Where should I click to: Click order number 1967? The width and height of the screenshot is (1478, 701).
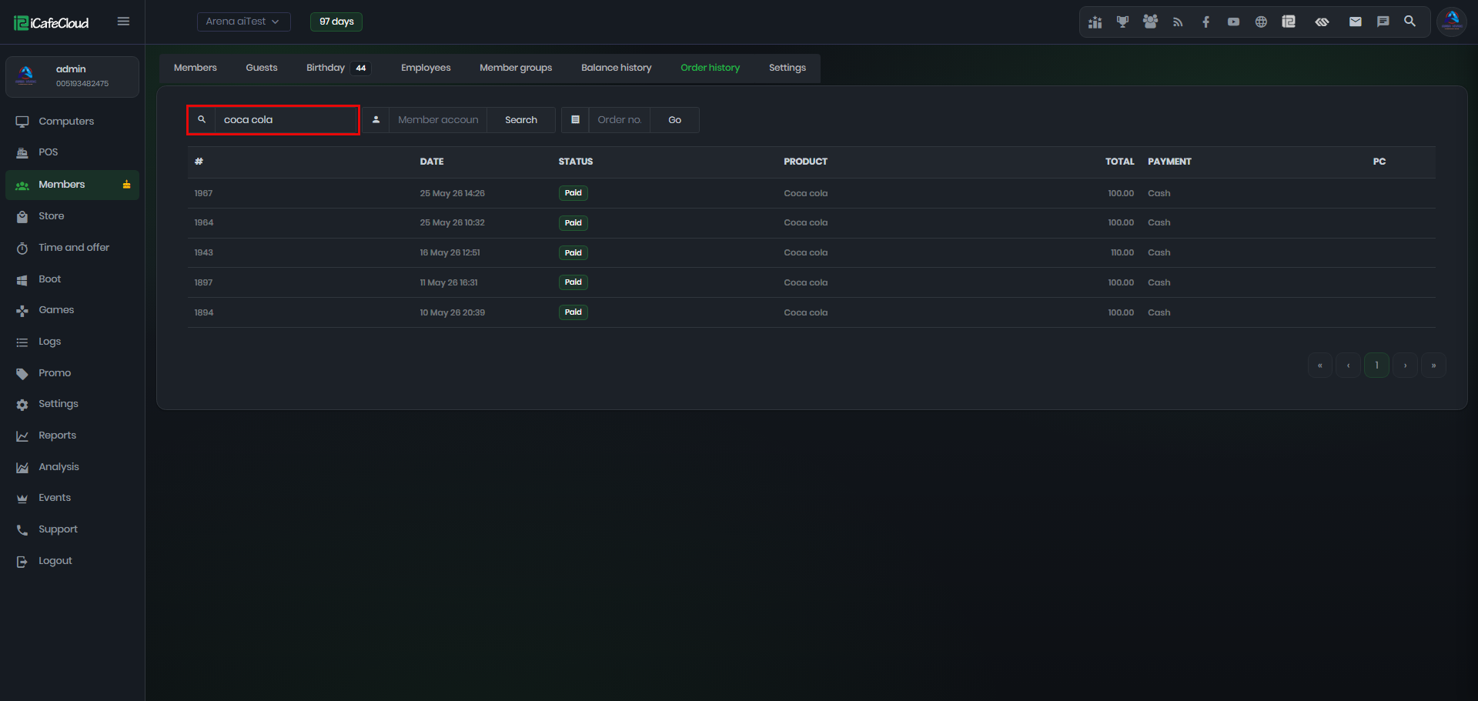coord(203,193)
